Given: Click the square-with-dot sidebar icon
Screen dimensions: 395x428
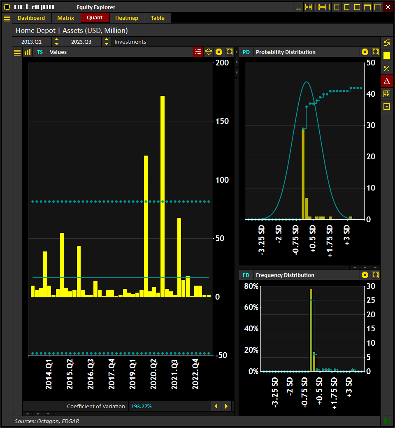Looking at the screenshot, I should click(x=387, y=107).
